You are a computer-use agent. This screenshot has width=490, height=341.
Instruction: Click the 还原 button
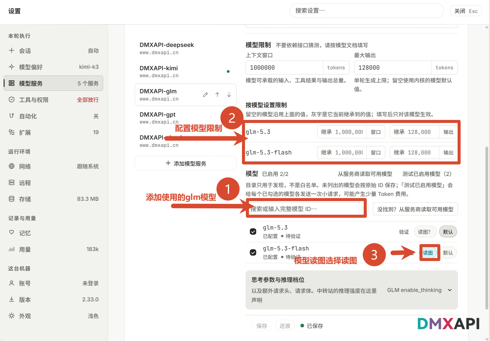pos(285,326)
